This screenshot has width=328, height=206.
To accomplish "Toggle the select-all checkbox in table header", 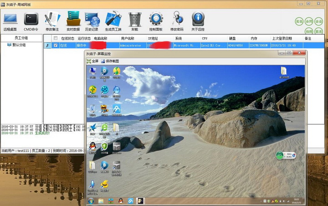I will 56,38.
